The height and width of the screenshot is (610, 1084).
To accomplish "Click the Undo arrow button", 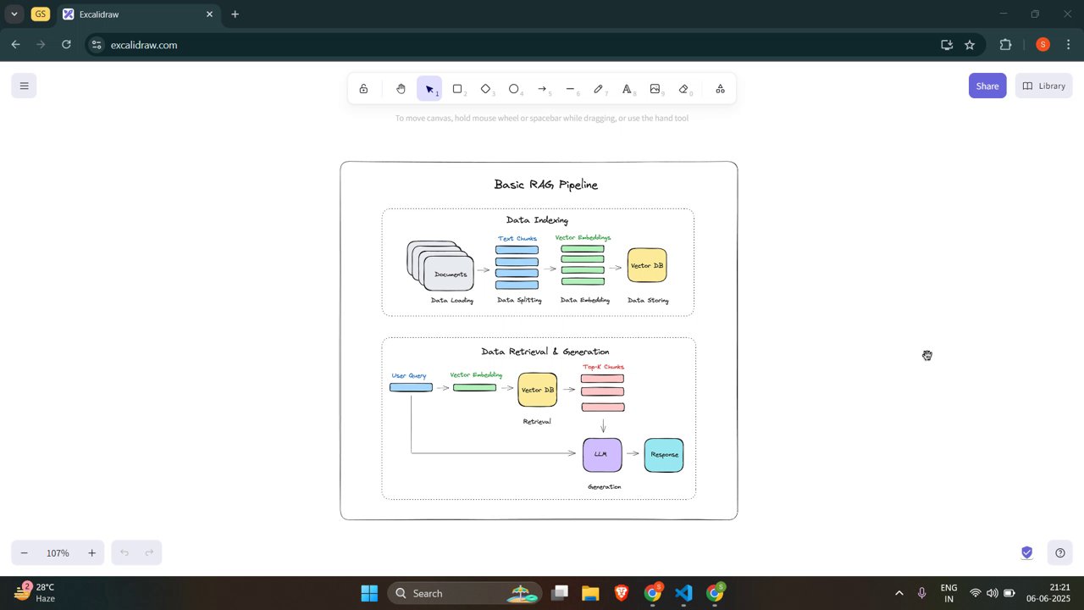I will 124,553.
